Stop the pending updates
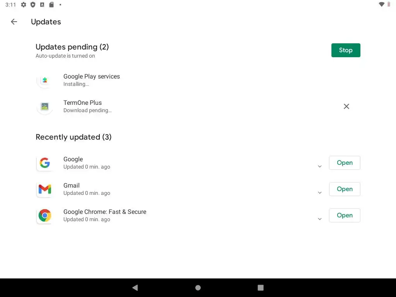The width and height of the screenshot is (396, 297). tap(345, 50)
